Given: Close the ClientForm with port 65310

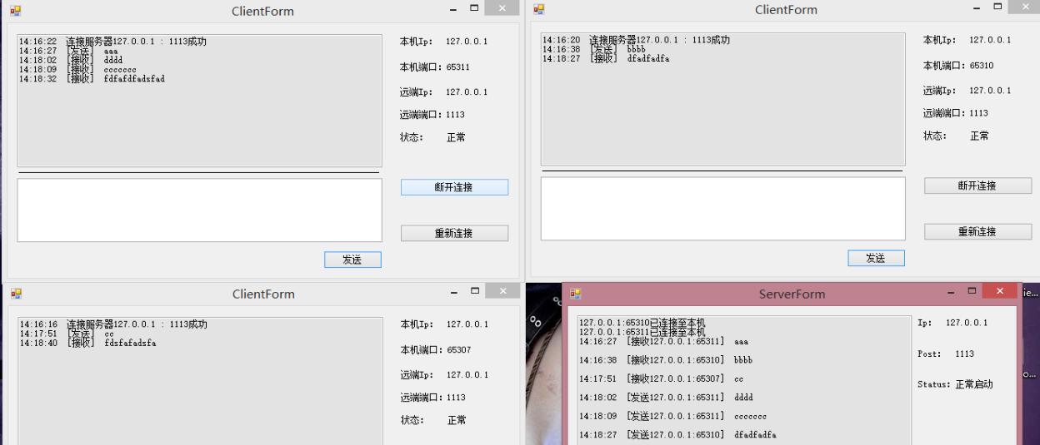Looking at the screenshot, I should pos(1024,7).
